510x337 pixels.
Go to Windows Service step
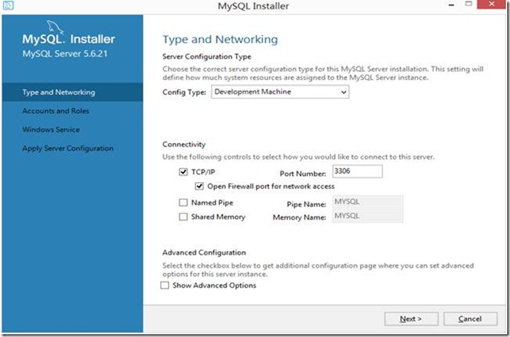click(x=51, y=130)
